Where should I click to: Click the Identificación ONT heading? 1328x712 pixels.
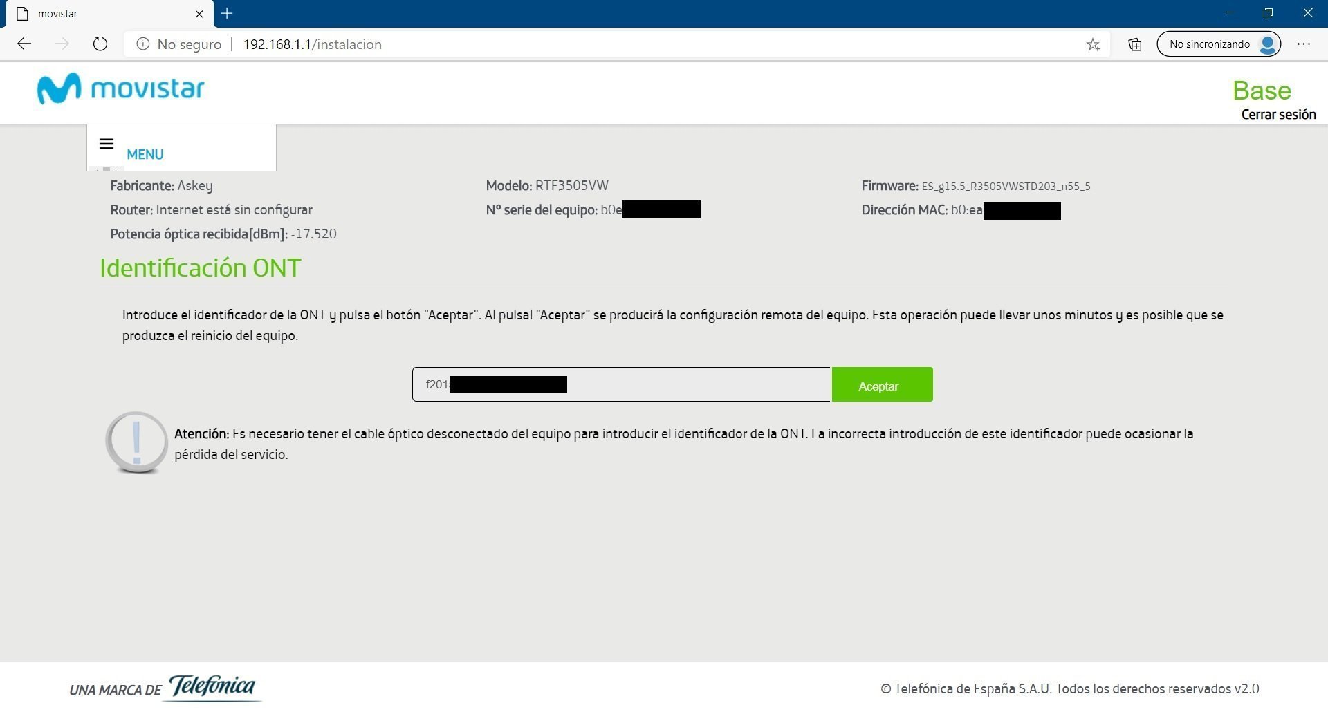pos(201,268)
